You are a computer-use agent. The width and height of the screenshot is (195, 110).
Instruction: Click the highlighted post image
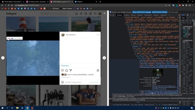pos(33,58)
